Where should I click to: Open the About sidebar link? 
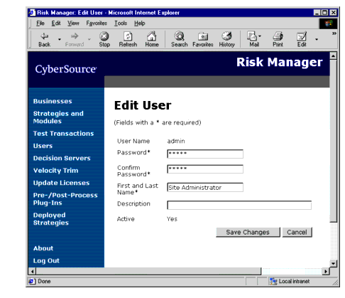click(x=43, y=248)
